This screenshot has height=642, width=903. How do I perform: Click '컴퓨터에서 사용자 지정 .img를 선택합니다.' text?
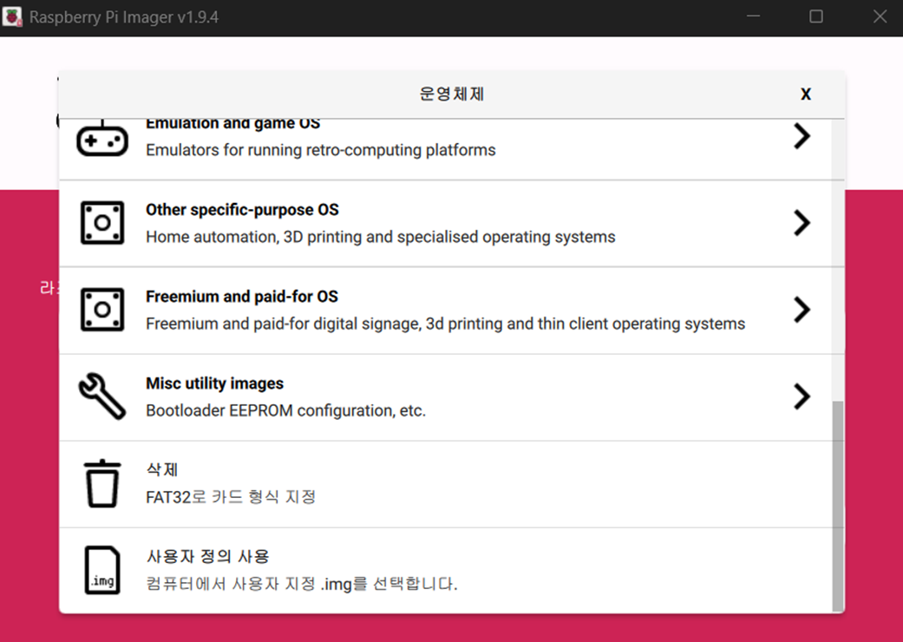coord(302,584)
